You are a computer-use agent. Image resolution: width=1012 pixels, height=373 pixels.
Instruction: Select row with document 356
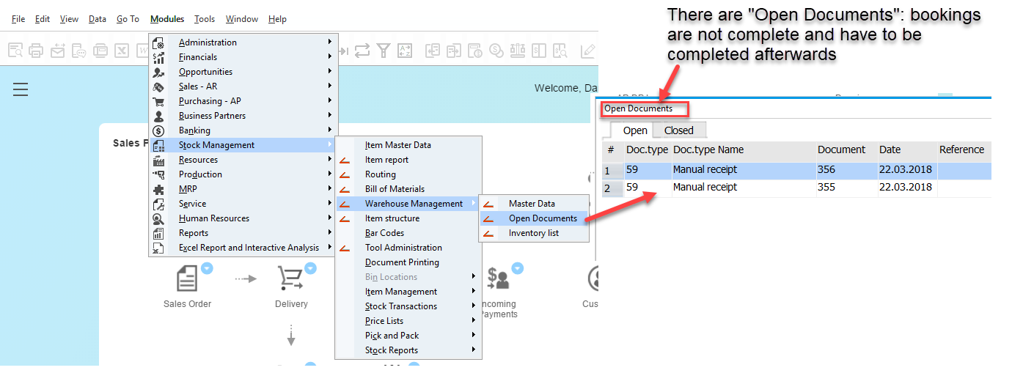pos(796,170)
